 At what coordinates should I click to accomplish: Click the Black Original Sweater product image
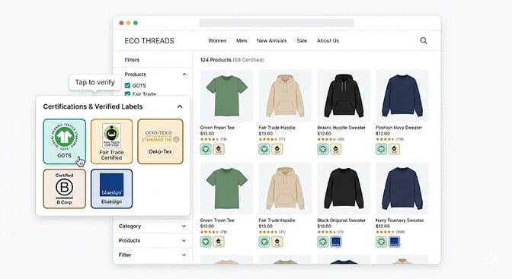(344, 188)
